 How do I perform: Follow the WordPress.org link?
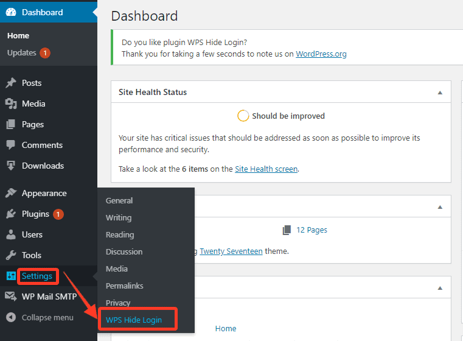click(321, 54)
